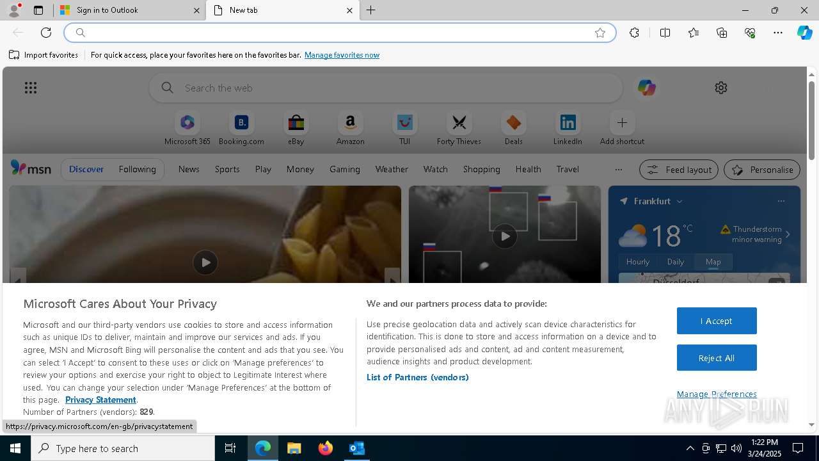Open weather card more options
The width and height of the screenshot is (819, 461).
tap(781, 201)
